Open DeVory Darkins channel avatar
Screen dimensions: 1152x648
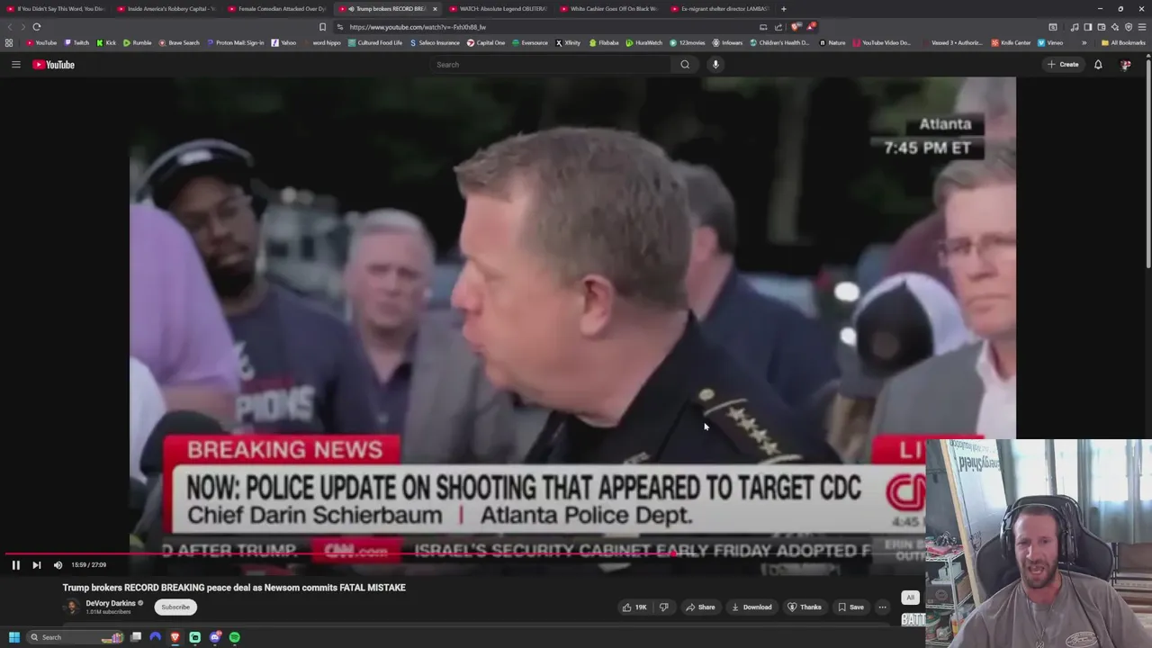click(71, 607)
